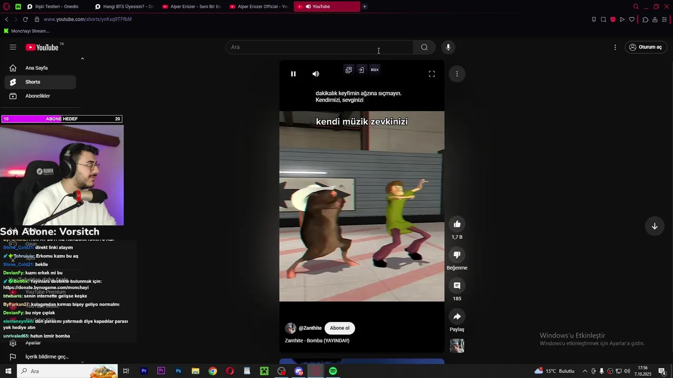Switch to Alper Erözer - Seni Bir tab
The image size is (673, 378).
191,6
